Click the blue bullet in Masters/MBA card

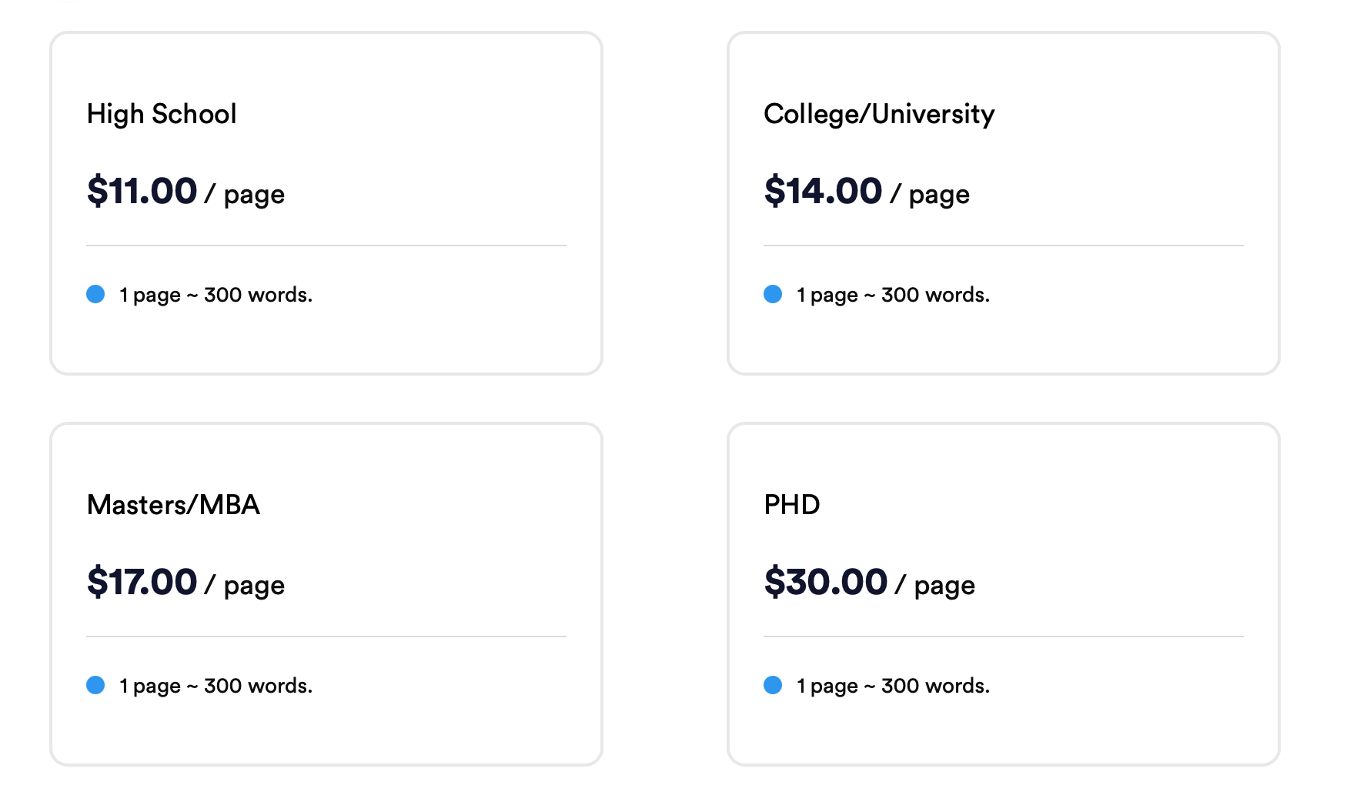[95, 685]
